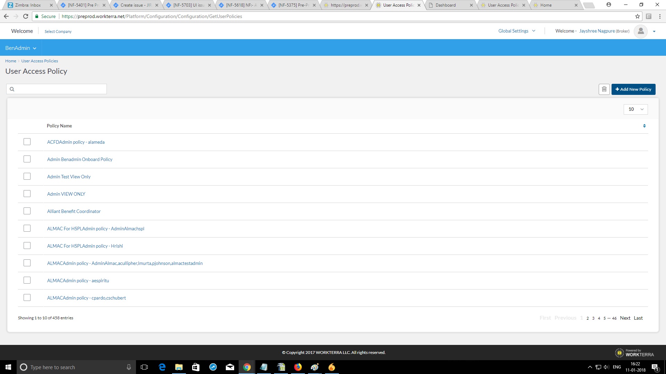Click magnifier icon in search box

tap(12, 89)
